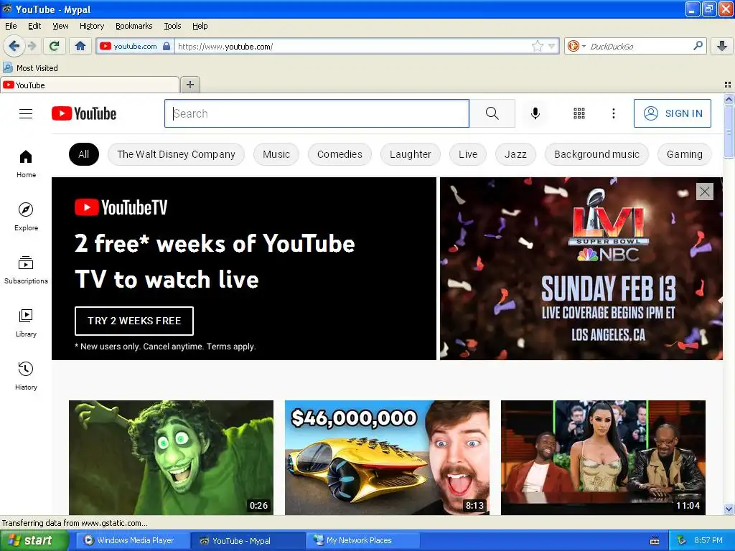Screen dimensions: 735x551
Task: Open the 11:04 roast video thumbnail
Action: (603, 458)
